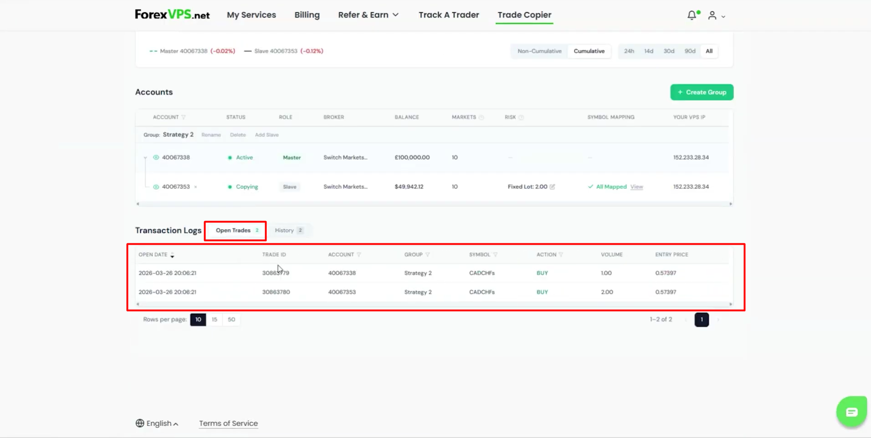Screen dimensions: 871x438
Task: Open the Terms of Service link
Action: (x=228, y=423)
